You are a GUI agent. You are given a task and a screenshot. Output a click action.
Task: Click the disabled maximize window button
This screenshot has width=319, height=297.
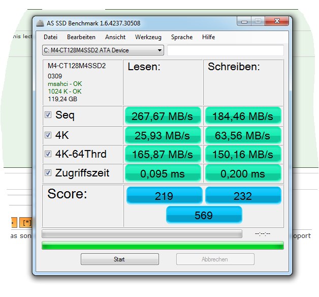point(258,21)
